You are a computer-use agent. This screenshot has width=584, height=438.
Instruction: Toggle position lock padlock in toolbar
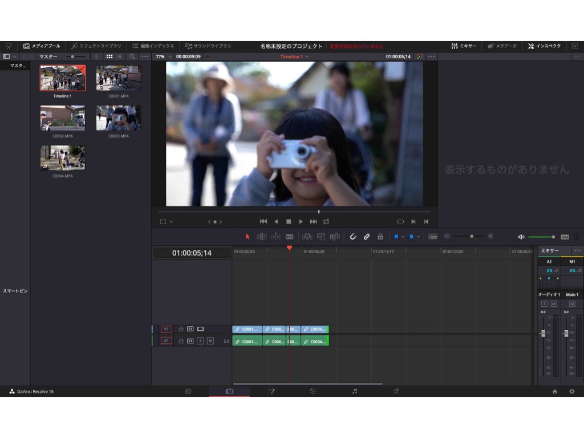pyautogui.click(x=380, y=237)
